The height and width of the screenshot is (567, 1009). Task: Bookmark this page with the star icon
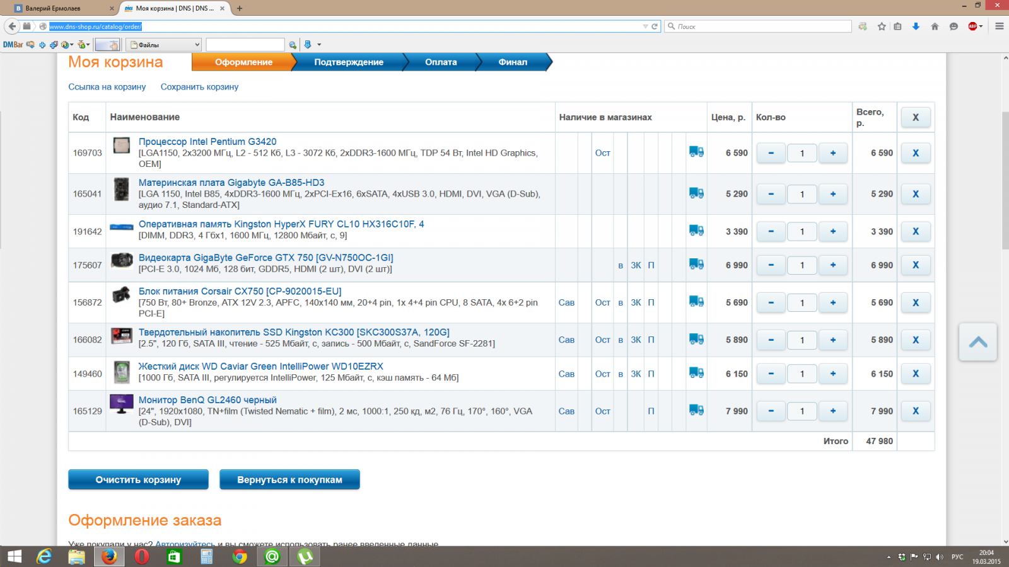882,26
